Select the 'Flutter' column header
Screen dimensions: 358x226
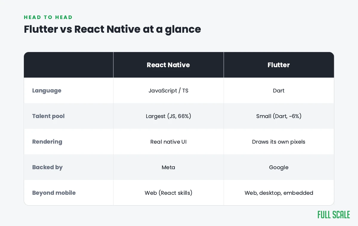pyautogui.click(x=279, y=65)
